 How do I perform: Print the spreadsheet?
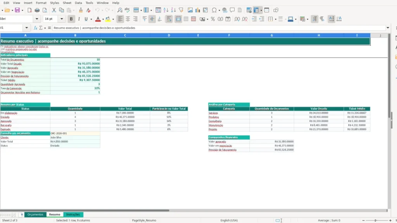point(37,10)
